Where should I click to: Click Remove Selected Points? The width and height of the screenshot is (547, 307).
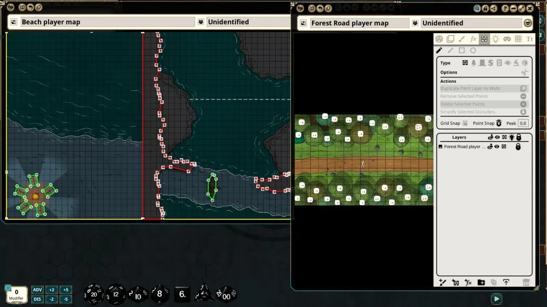[484, 96]
